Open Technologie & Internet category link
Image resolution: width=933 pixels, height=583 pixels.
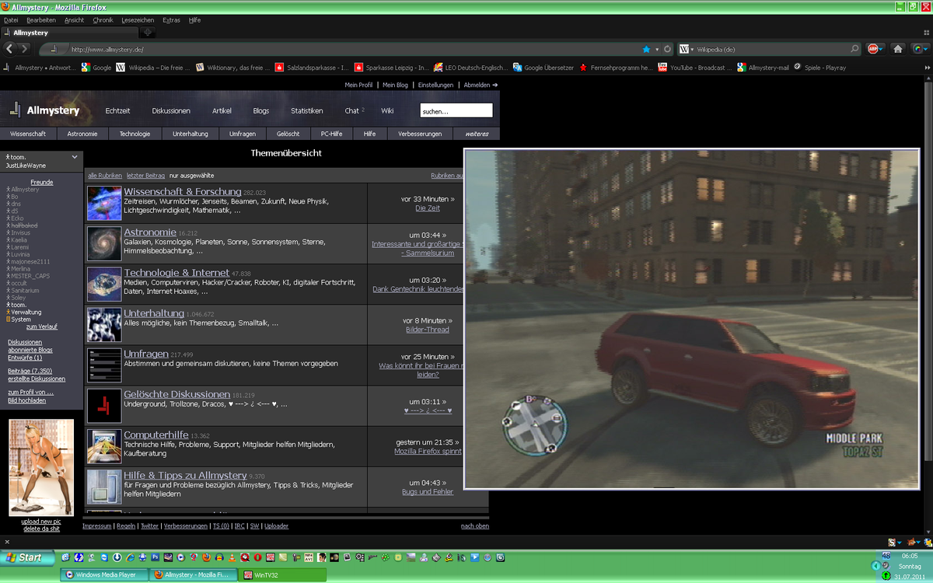176,273
